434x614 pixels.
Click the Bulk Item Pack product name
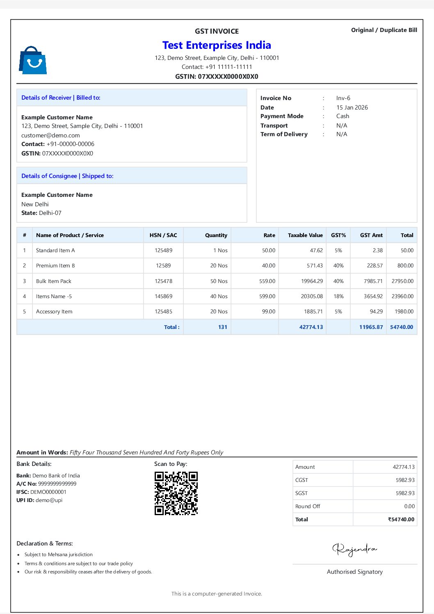[x=54, y=281]
